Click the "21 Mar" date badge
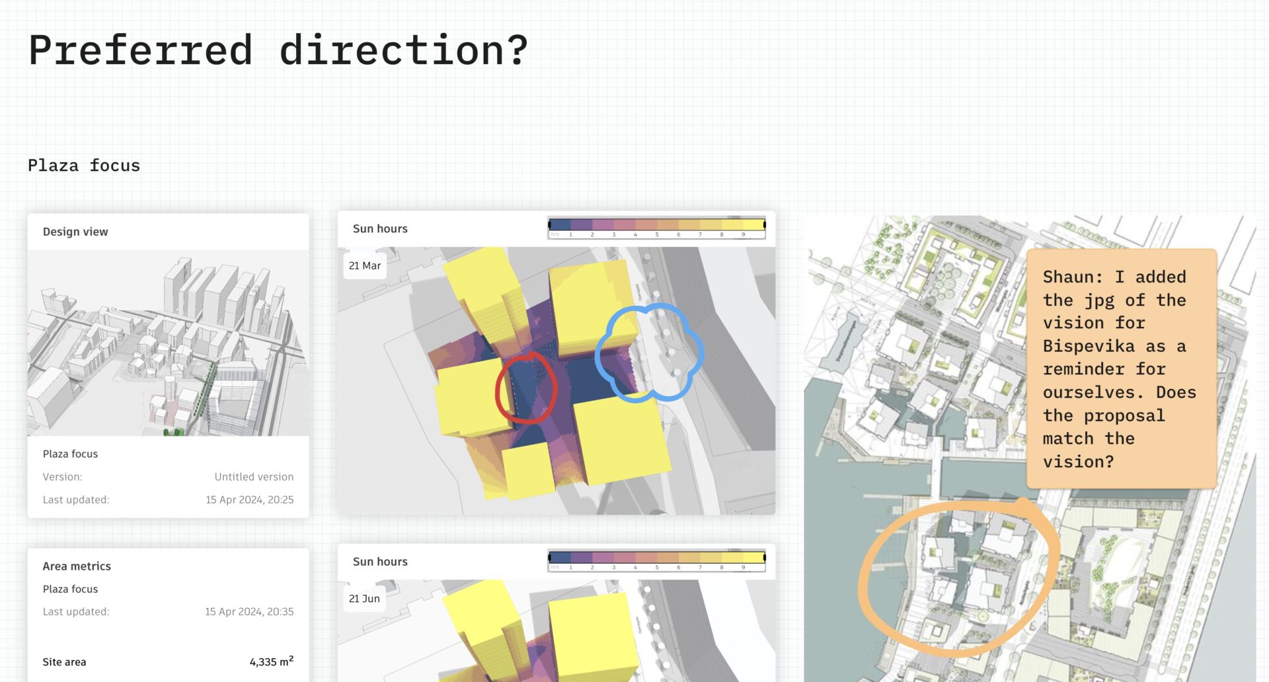 (x=364, y=265)
